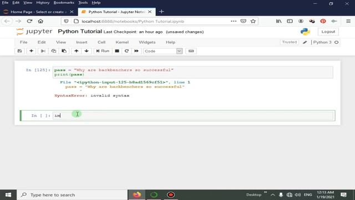Open the Pinterest extension icon
This screenshot has height=200, width=355.
tap(323, 21)
